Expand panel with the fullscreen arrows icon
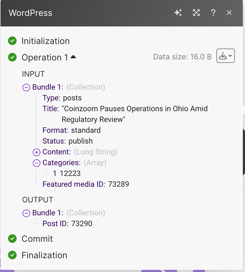The image size is (245, 272). coord(196,13)
